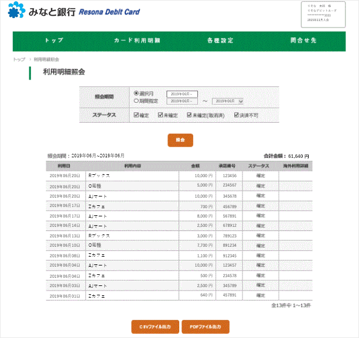The image size is (359, 338).
Task: Open the トップ menu tab
Action: click(54, 40)
